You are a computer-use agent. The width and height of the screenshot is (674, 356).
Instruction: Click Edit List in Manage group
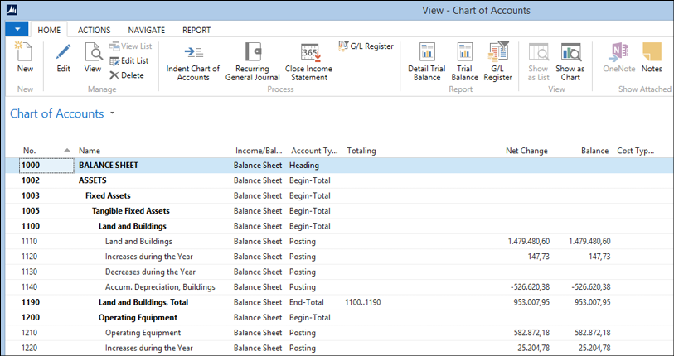tap(129, 61)
